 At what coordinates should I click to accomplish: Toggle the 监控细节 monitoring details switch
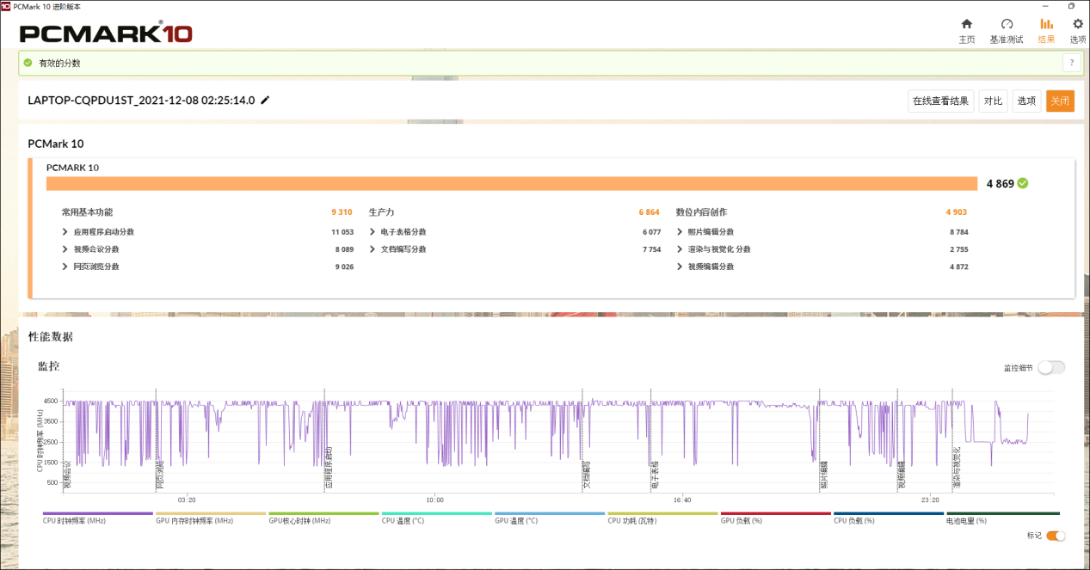(1050, 368)
